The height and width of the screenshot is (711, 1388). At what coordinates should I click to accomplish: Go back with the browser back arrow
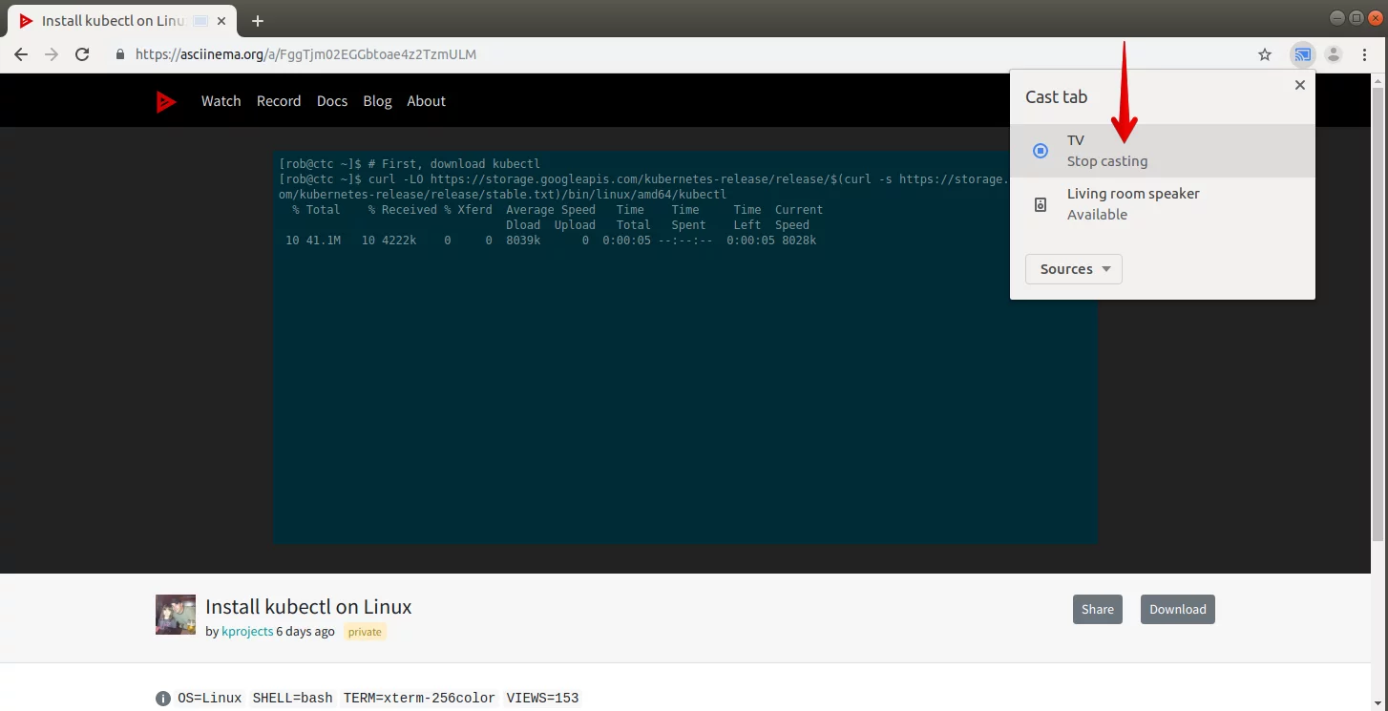(21, 54)
